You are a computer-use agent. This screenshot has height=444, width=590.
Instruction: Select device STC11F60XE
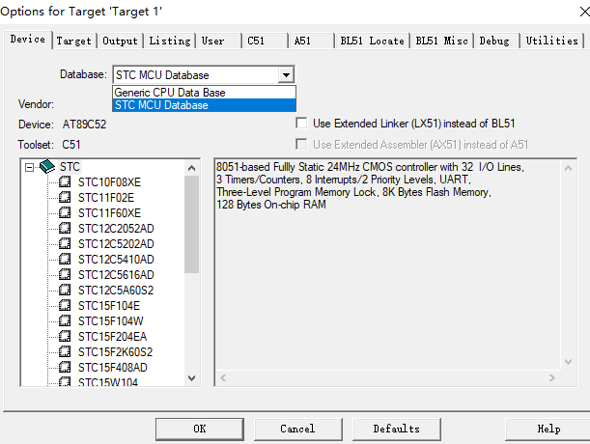click(x=109, y=213)
